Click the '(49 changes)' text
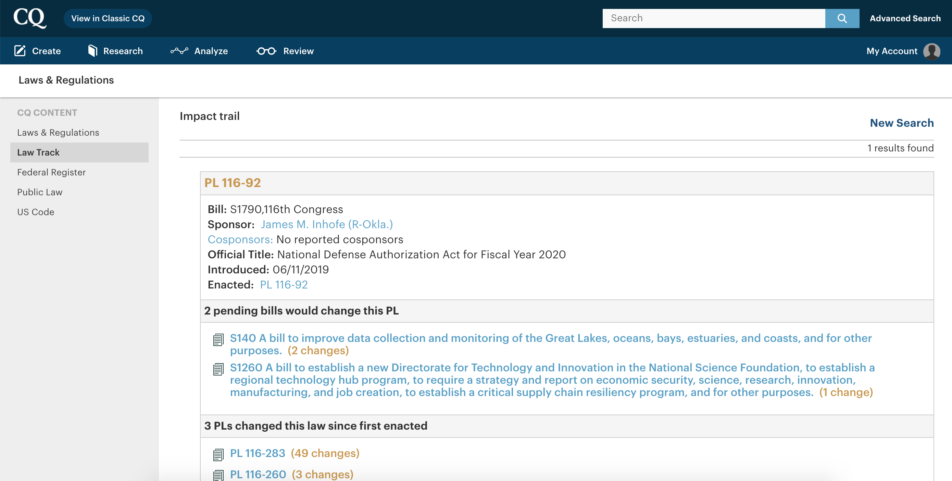 (x=325, y=453)
